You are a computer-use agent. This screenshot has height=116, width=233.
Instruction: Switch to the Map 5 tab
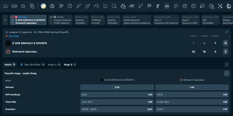pyautogui.click(x=70, y=65)
